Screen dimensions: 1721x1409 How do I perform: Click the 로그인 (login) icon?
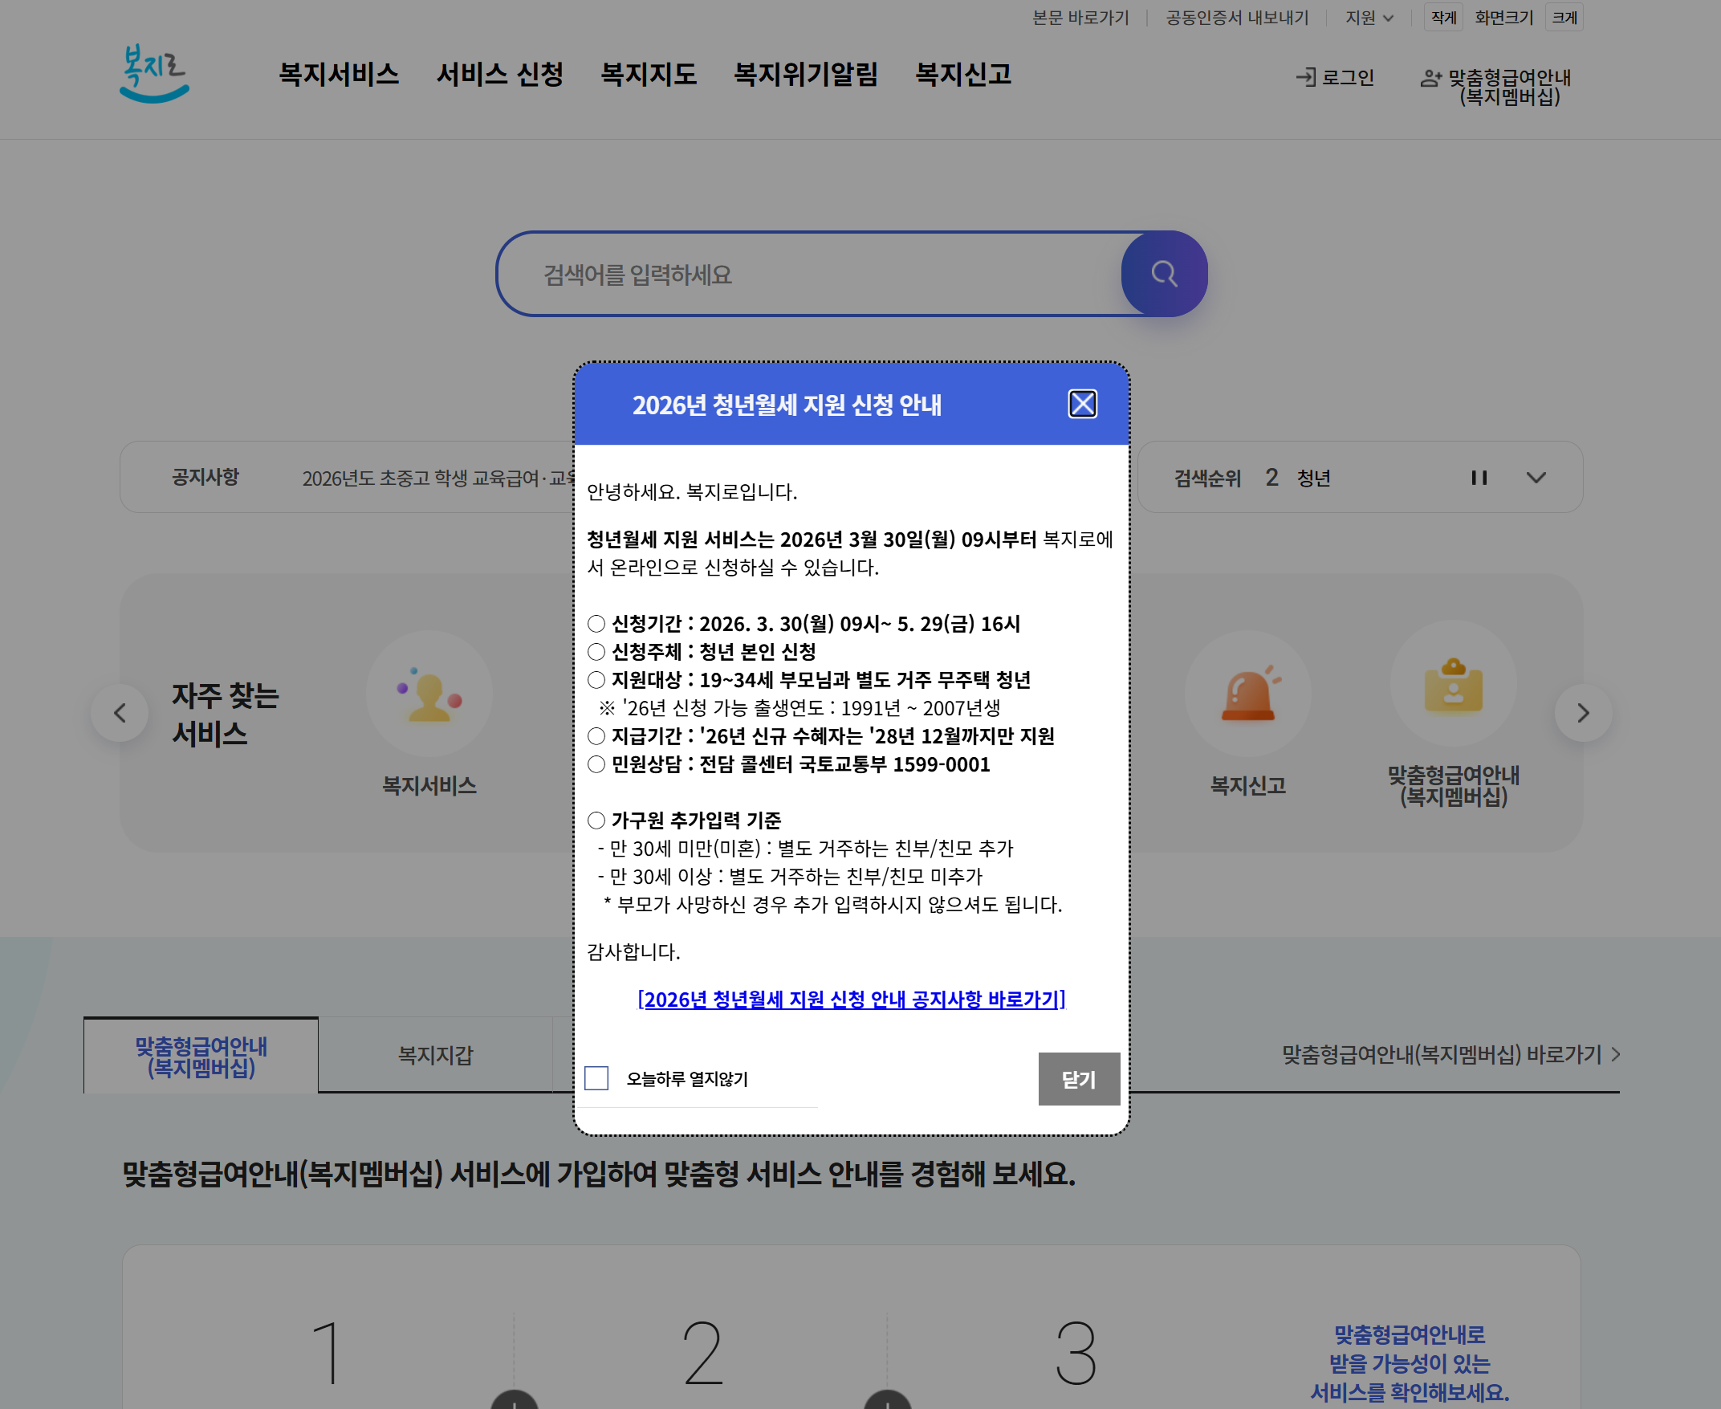[x=1307, y=78]
